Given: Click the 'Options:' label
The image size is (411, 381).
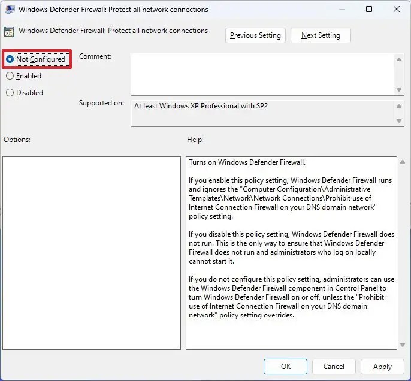Looking at the screenshot, I should (17, 140).
